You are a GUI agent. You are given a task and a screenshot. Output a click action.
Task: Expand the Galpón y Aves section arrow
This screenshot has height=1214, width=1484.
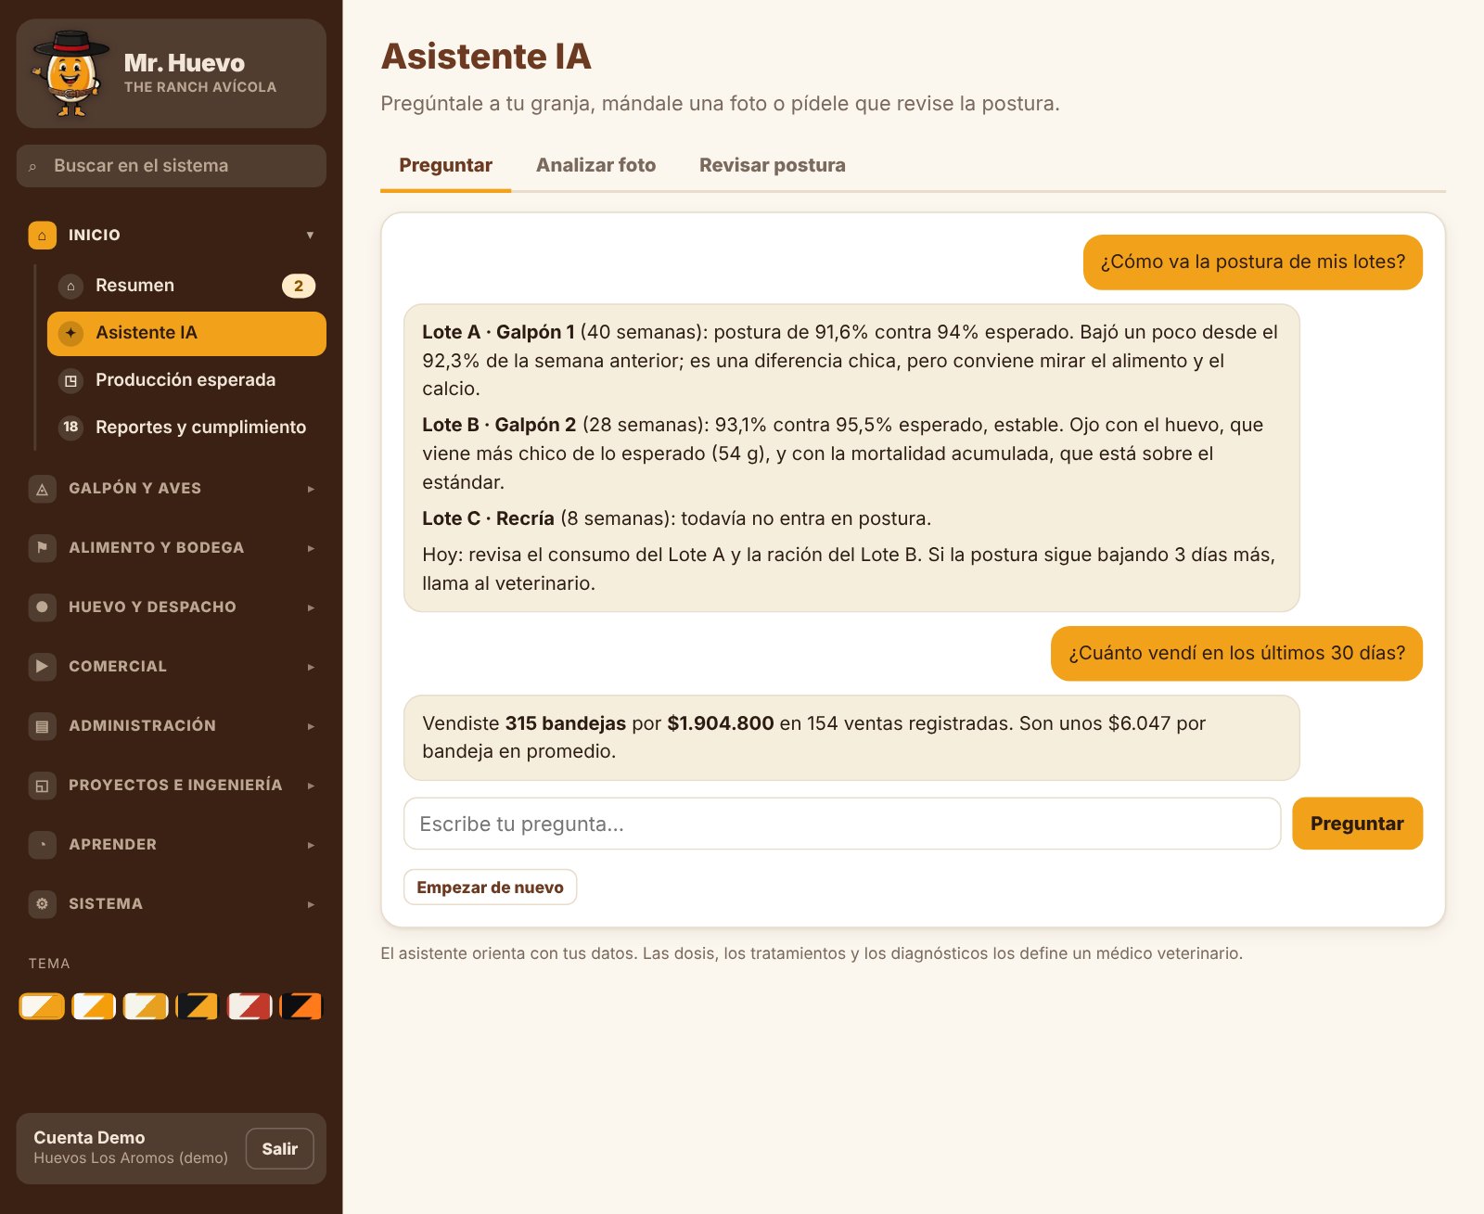[311, 489]
